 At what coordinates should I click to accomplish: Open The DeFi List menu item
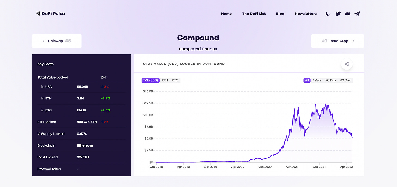coord(254,14)
